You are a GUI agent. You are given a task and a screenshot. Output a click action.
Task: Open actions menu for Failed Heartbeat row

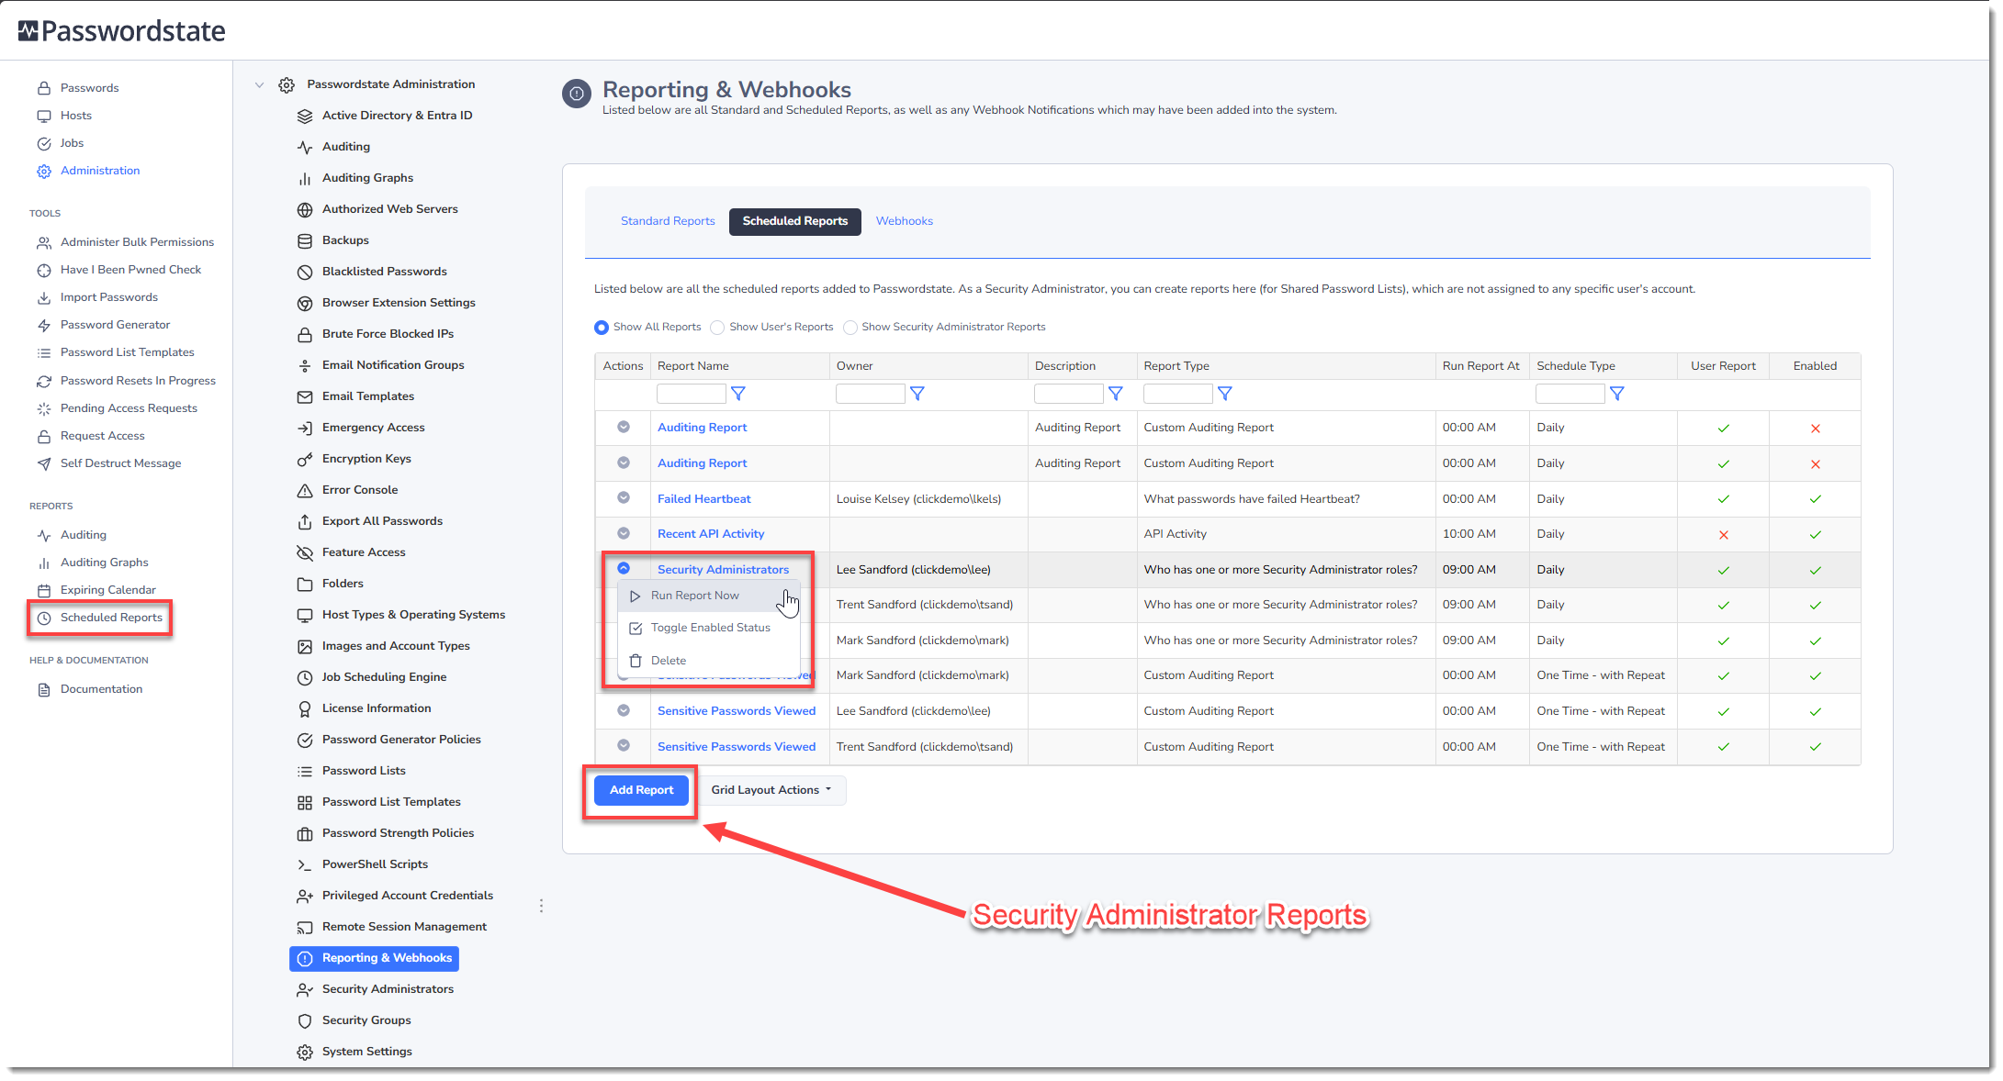coord(624,497)
